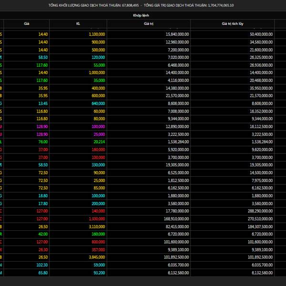
Task: Click the 120,000 volume cell
Action: (98, 58)
